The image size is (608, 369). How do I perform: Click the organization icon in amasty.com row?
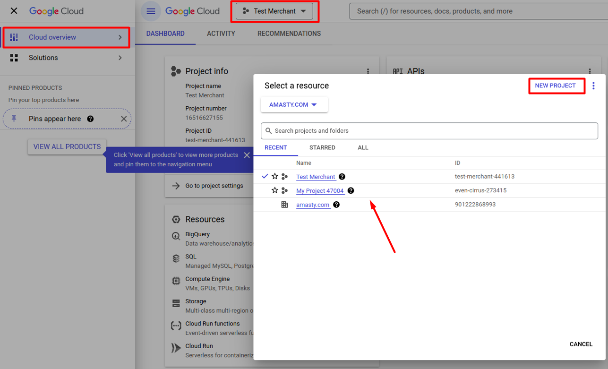coord(284,205)
